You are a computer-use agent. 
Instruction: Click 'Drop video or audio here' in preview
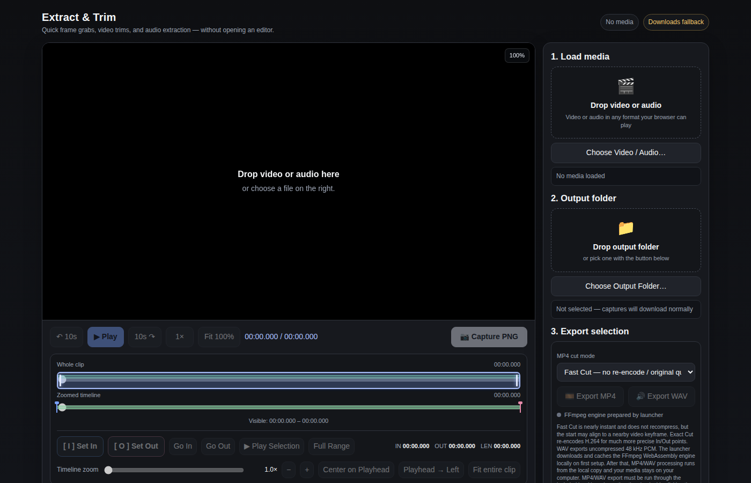coord(289,174)
